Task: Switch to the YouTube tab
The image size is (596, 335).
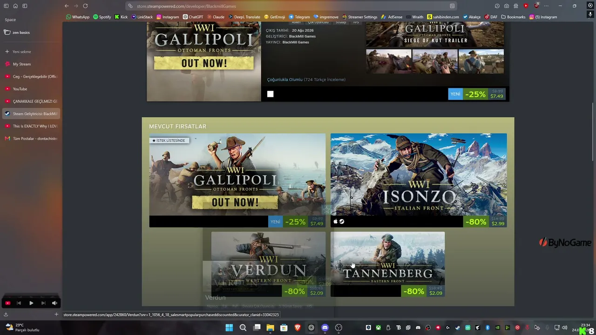Action: 31,89
